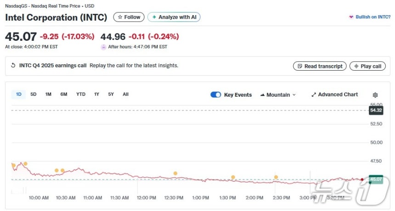Show the YTD chart range
Screen dimensions: 395x211
81,94
